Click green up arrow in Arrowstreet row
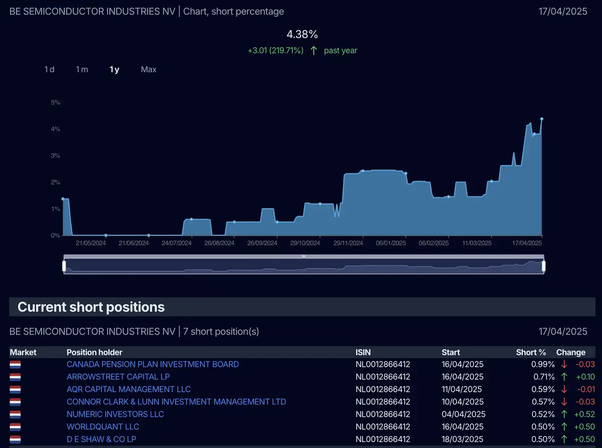 point(564,377)
